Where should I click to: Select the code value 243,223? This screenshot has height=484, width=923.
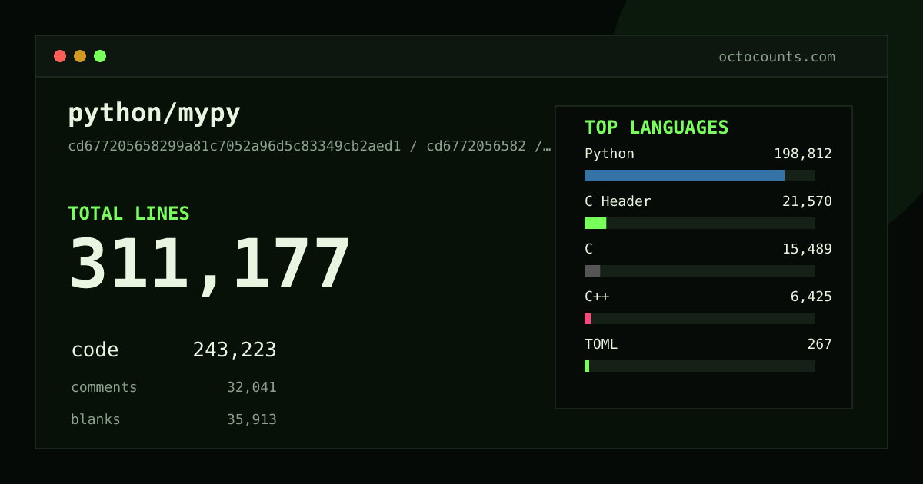(235, 350)
